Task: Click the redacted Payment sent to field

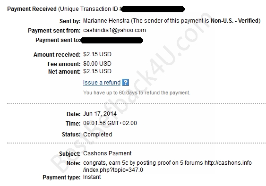Action: [112, 40]
